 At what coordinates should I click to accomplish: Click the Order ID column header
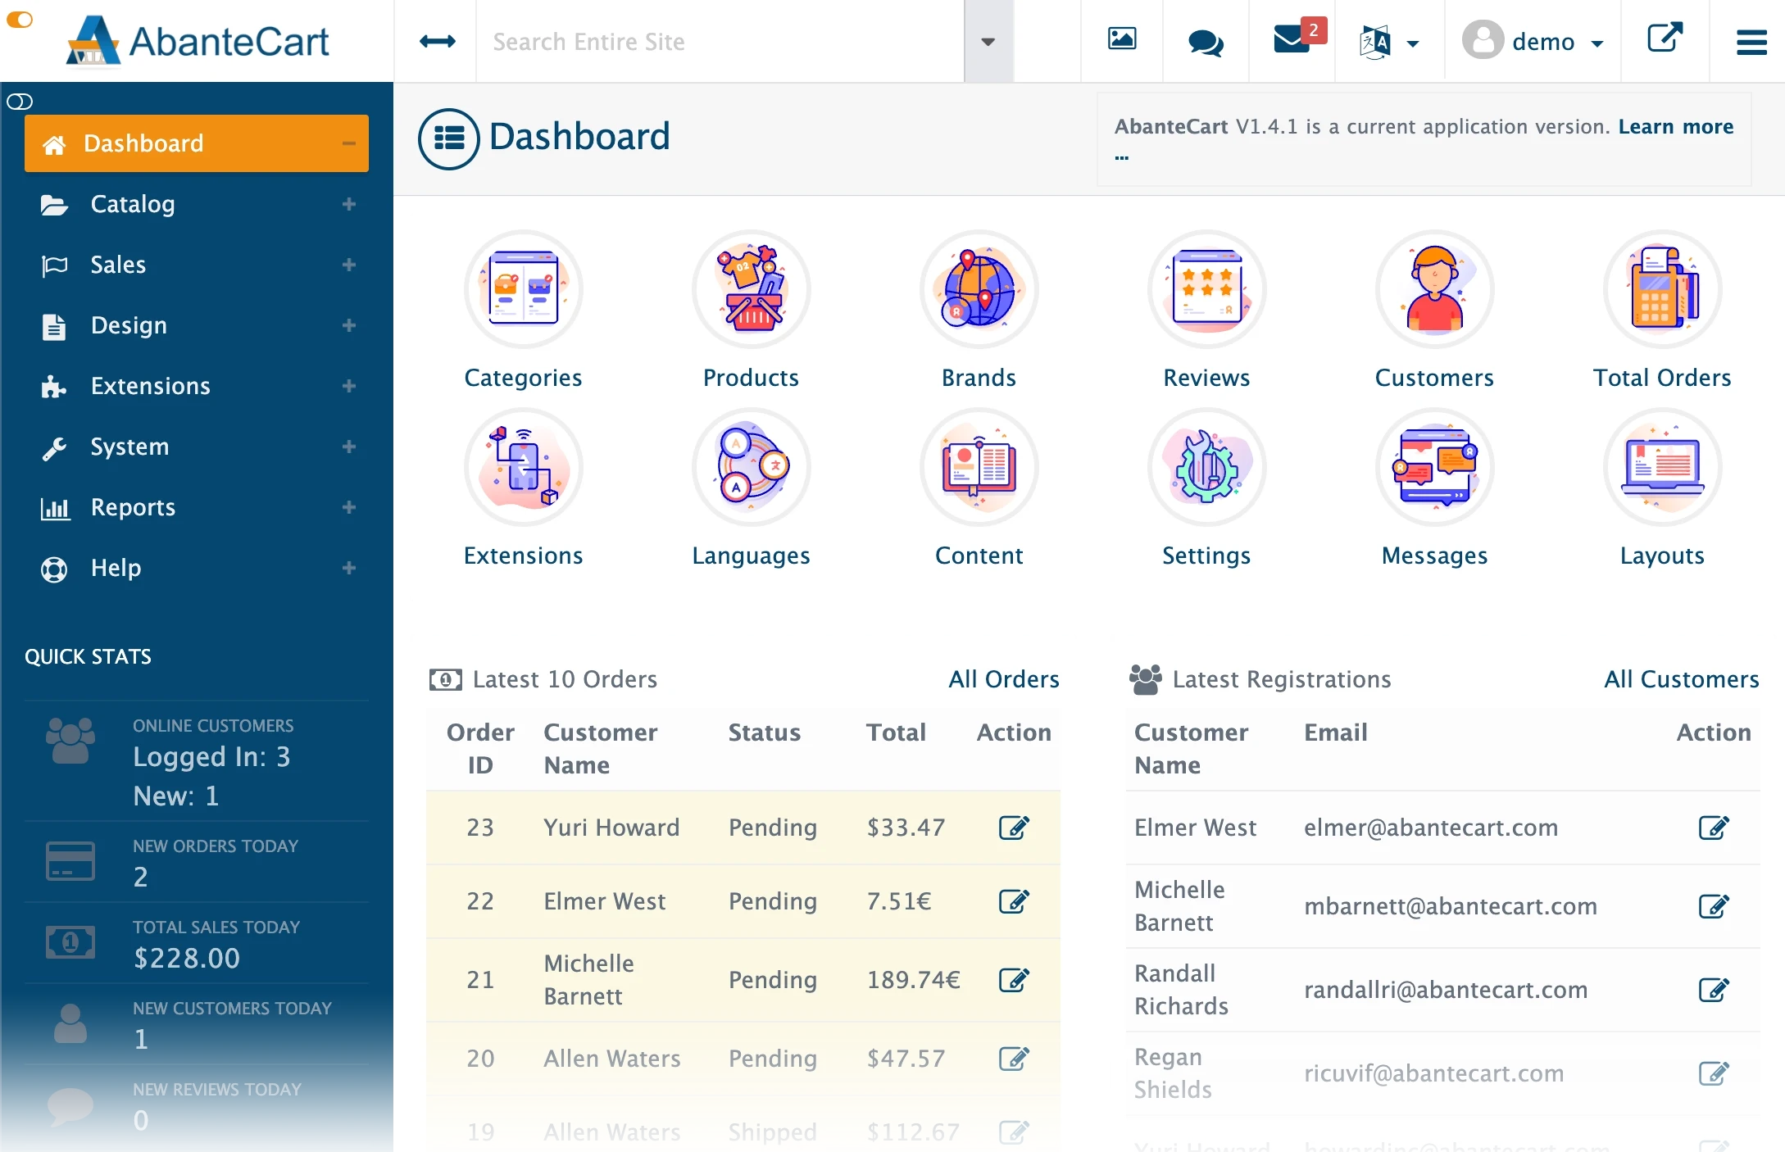pos(480,749)
